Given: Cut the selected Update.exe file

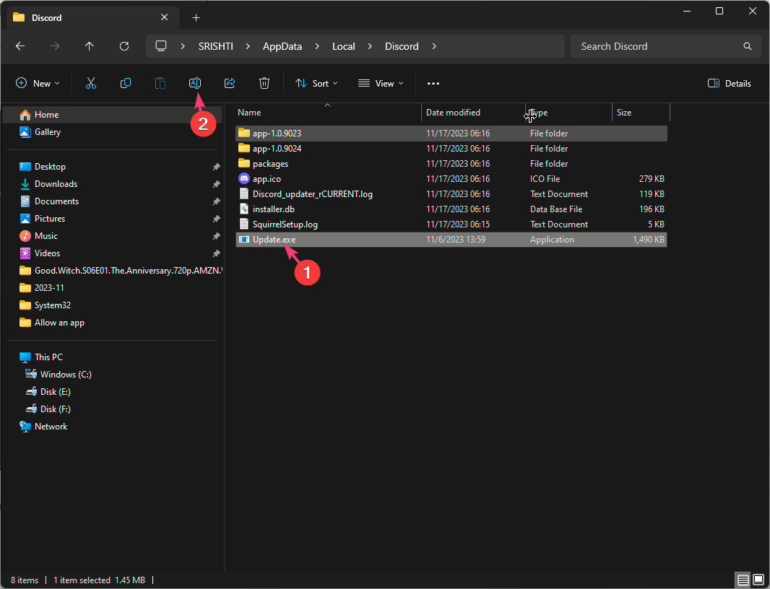Looking at the screenshot, I should point(91,83).
